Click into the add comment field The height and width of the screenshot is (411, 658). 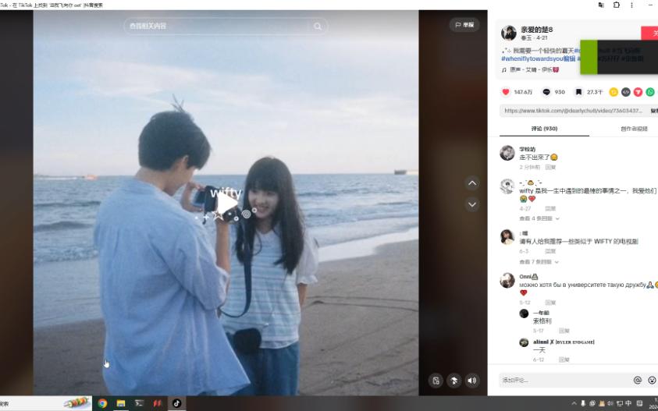coord(564,380)
